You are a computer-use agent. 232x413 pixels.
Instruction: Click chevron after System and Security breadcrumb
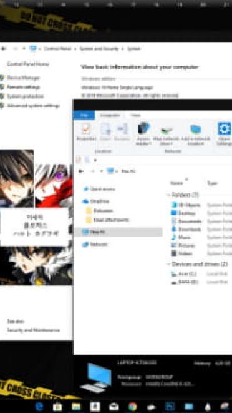coord(123,49)
